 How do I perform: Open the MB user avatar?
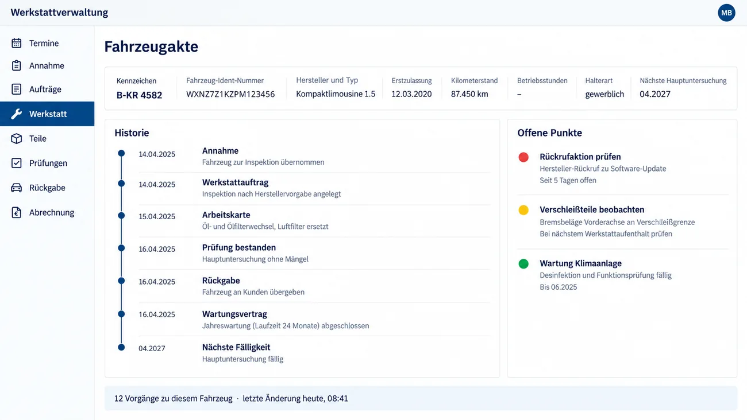click(726, 13)
